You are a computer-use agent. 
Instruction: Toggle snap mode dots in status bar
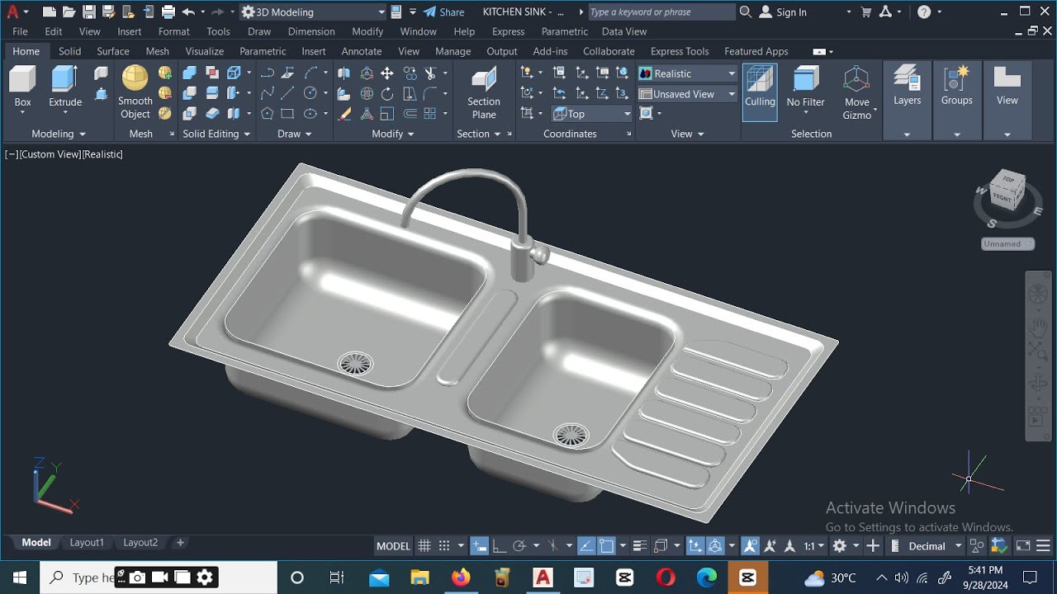click(444, 545)
